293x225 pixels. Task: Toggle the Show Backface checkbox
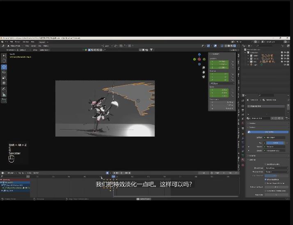click(x=266, y=179)
